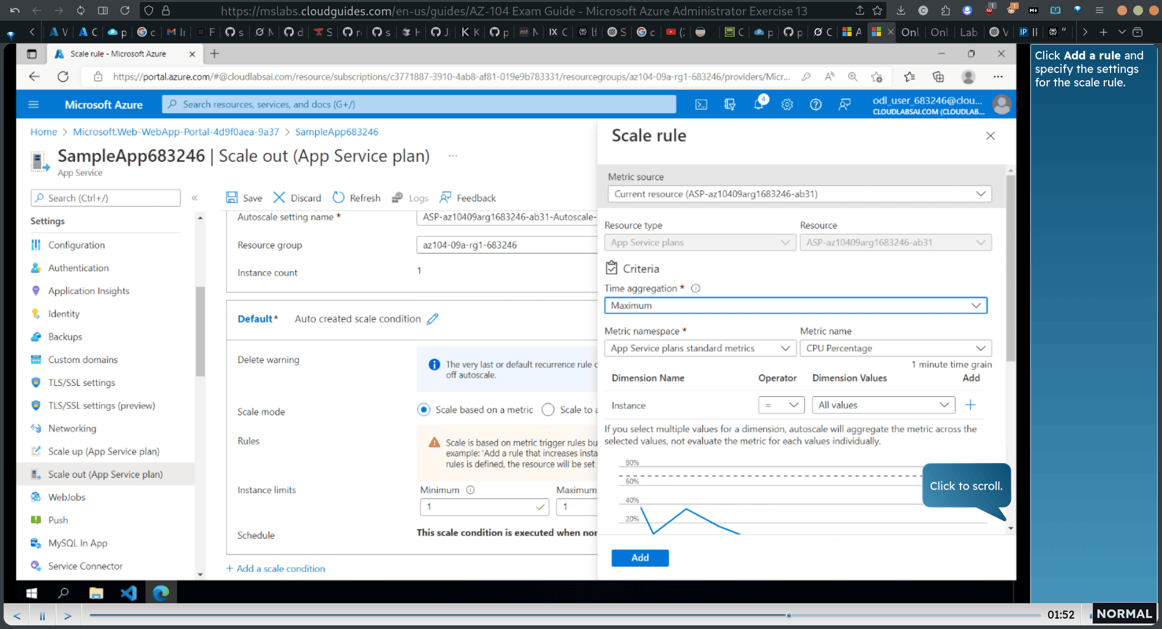Open Scale out (App Service plan)

(x=105, y=475)
